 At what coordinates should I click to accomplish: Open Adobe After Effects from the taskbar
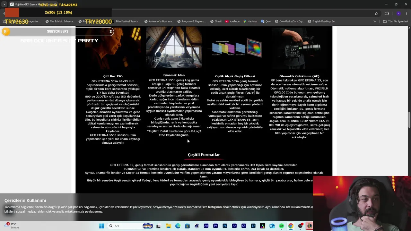(206, 226)
